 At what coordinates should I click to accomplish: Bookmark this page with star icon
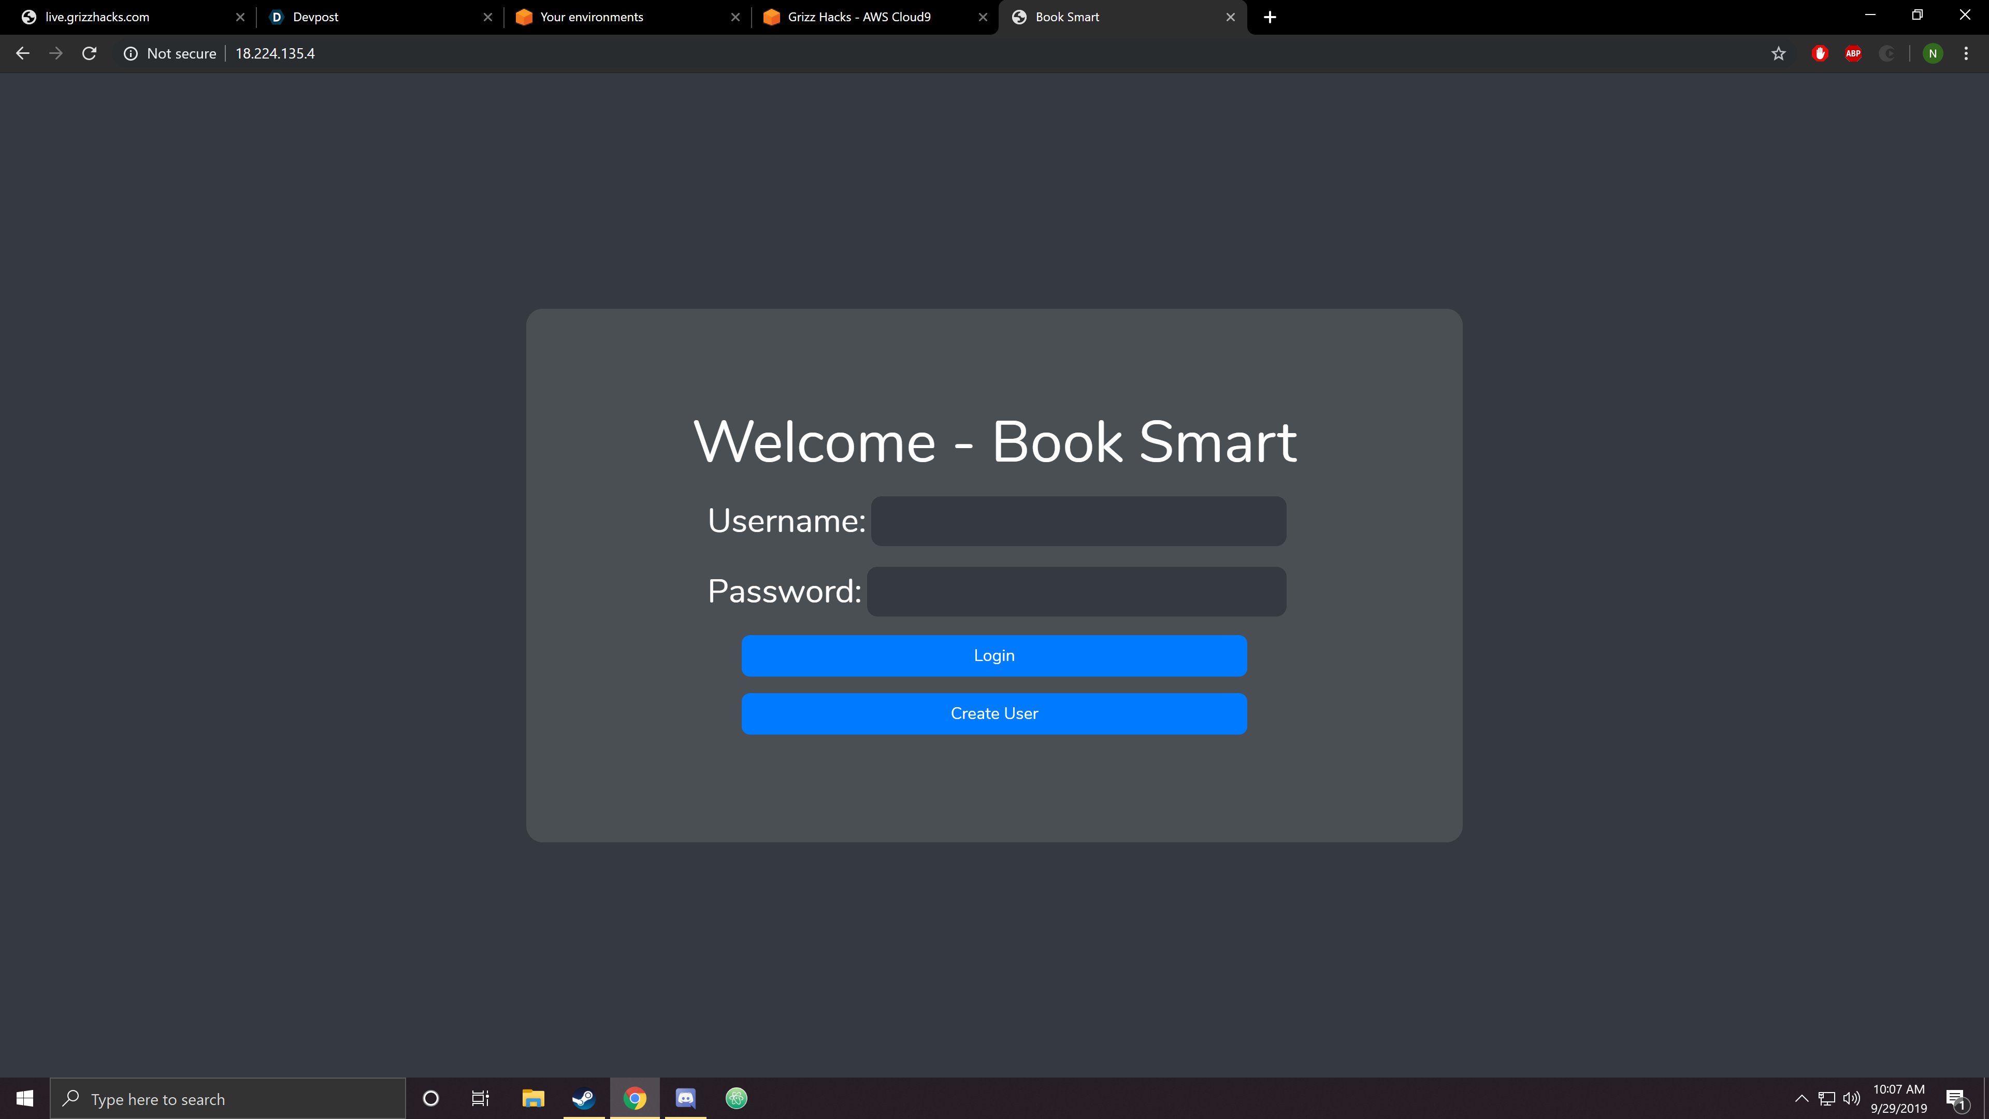coord(1778,53)
